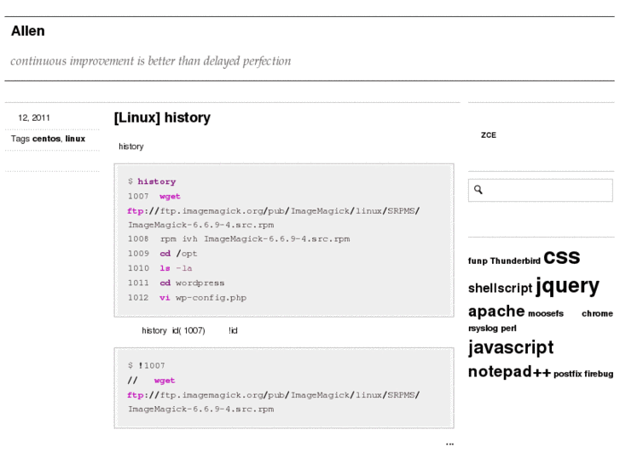Open the funp tag link
This screenshot has height=464, width=620.
coord(478,261)
